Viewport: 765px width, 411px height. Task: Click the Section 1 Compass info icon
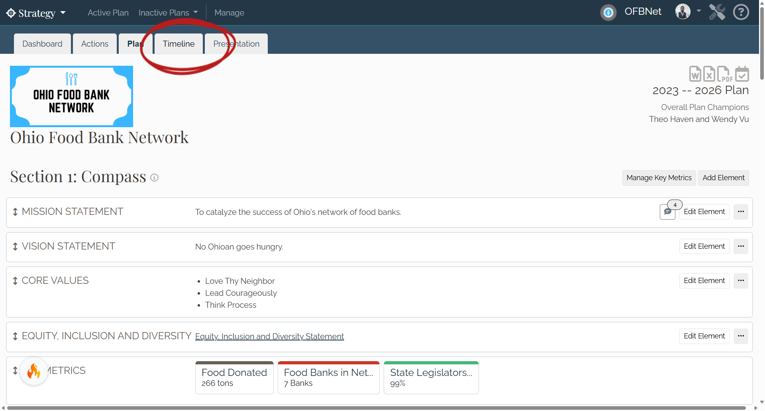point(155,178)
